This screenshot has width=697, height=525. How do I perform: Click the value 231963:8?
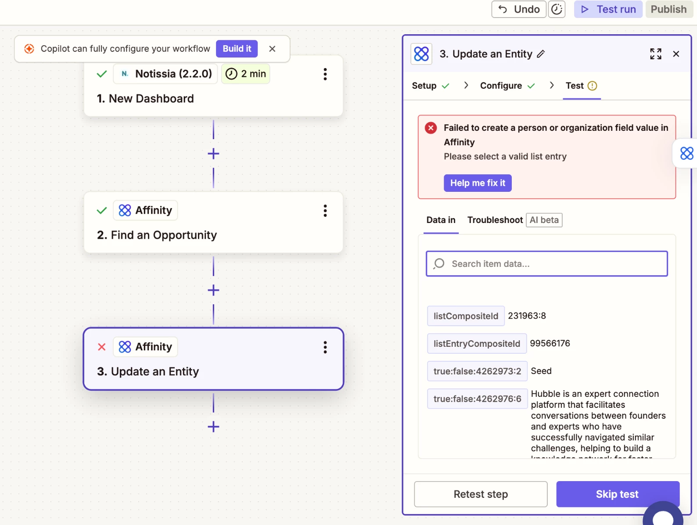[527, 316]
